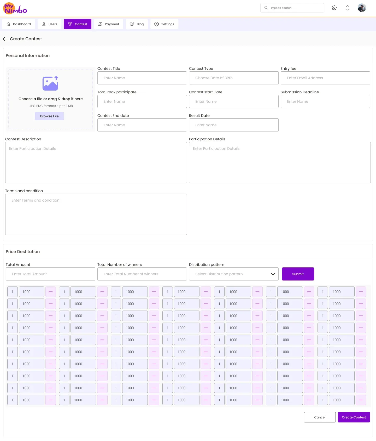Go back using the Create Contest arrow

[x=6, y=39]
